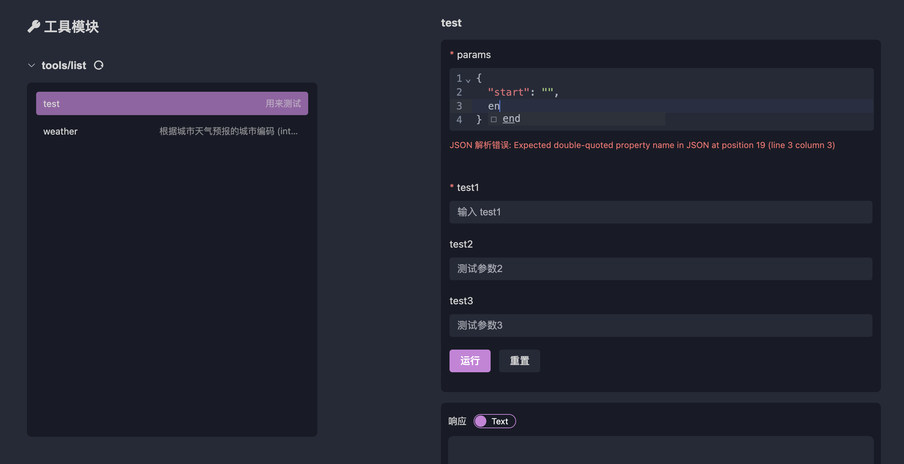Click the autocomplete suggestion square icon
Image resolution: width=904 pixels, height=464 pixels.
494,119
